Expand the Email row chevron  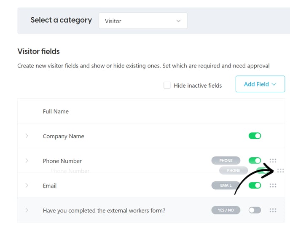point(27,185)
